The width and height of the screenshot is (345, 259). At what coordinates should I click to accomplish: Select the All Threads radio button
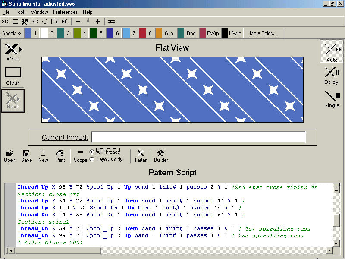(92, 152)
